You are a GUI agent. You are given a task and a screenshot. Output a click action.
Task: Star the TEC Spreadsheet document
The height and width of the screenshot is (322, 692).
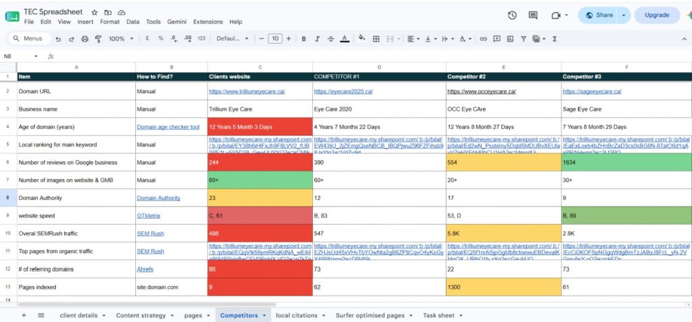coord(94,12)
